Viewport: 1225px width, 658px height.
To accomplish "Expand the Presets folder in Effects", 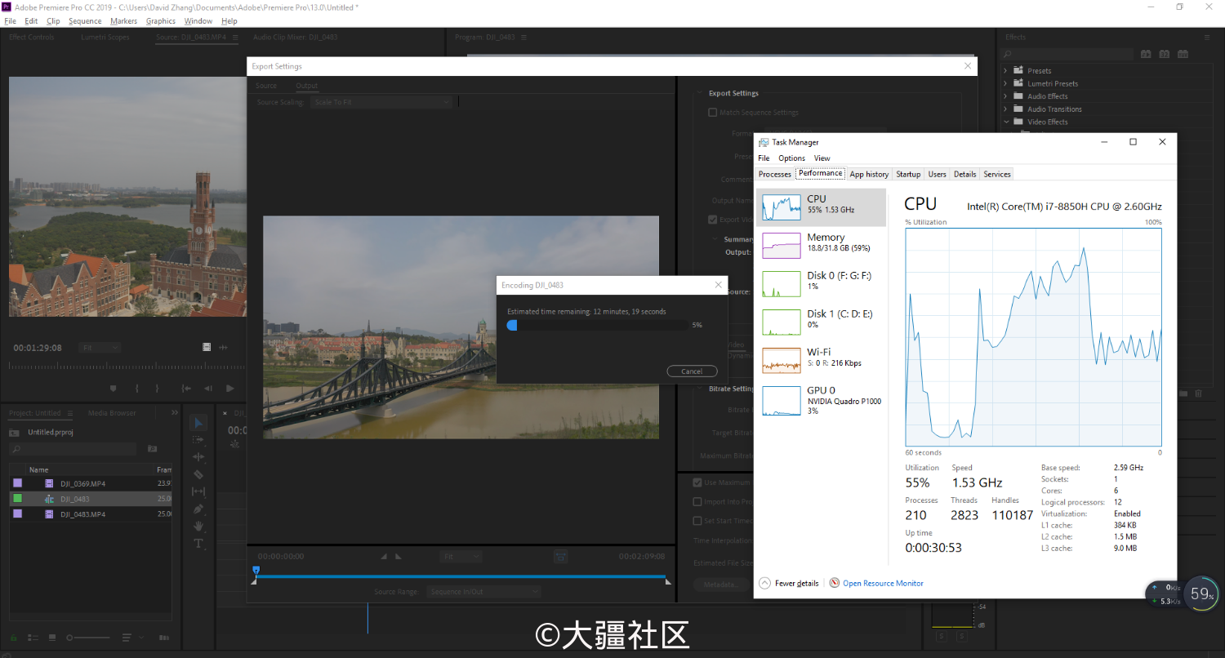I will point(1005,71).
